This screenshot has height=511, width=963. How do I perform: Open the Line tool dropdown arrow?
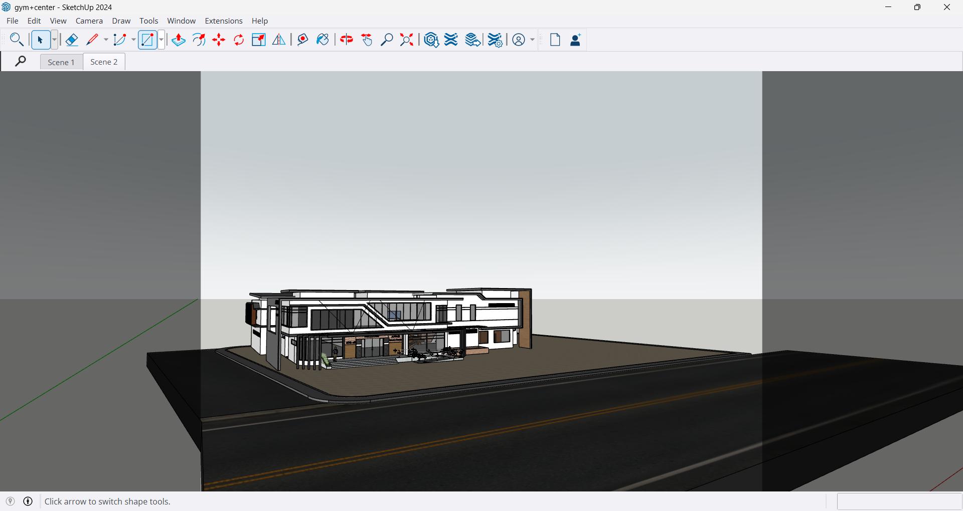106,40
